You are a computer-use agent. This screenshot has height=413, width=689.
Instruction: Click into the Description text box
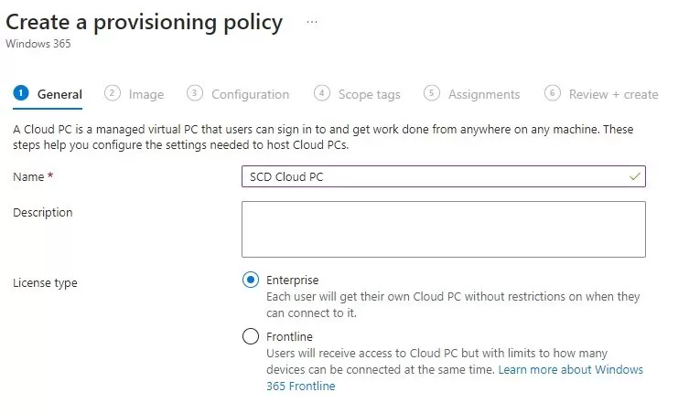tap(444, 229)
